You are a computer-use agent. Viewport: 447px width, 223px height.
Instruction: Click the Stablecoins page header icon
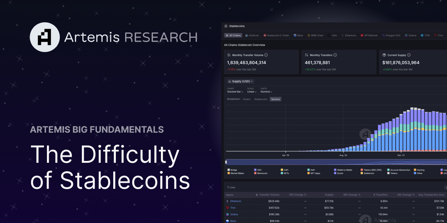tap(226, 26)
